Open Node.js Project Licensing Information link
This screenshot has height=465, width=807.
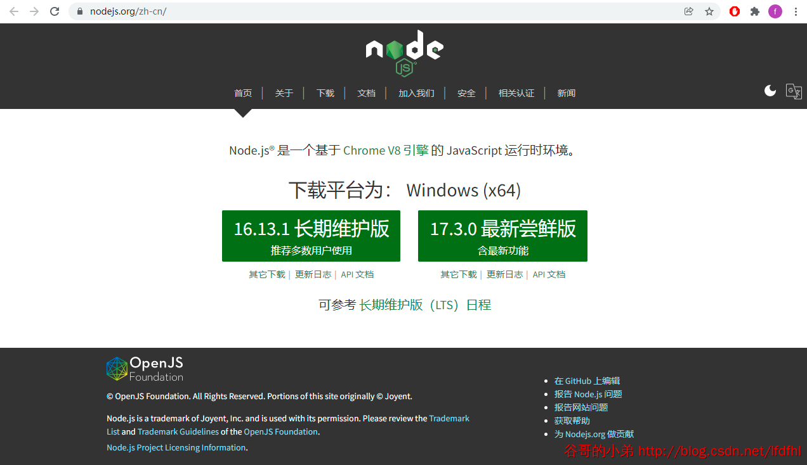(x=176, y=447)
